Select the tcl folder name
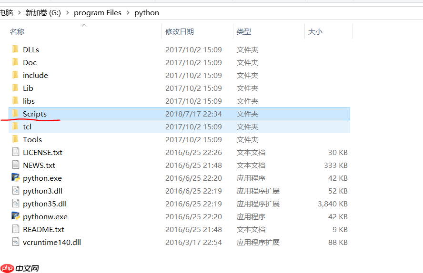This screenshot has width=423, height=273. pos(27,127)
